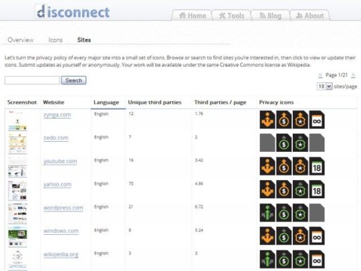361x271 pixels.
Task: Open the yahoo.com link
Action: (57, 185)
